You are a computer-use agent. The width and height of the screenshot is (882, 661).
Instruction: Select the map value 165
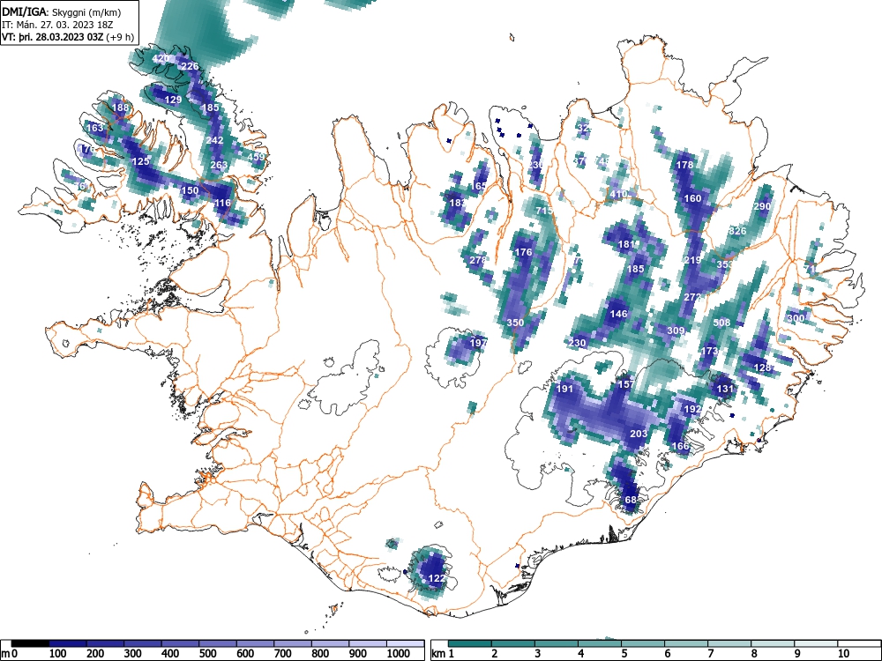tap(479, 186)
